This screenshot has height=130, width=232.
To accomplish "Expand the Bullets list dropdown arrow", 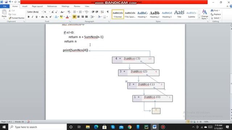I will coord(77,12).
